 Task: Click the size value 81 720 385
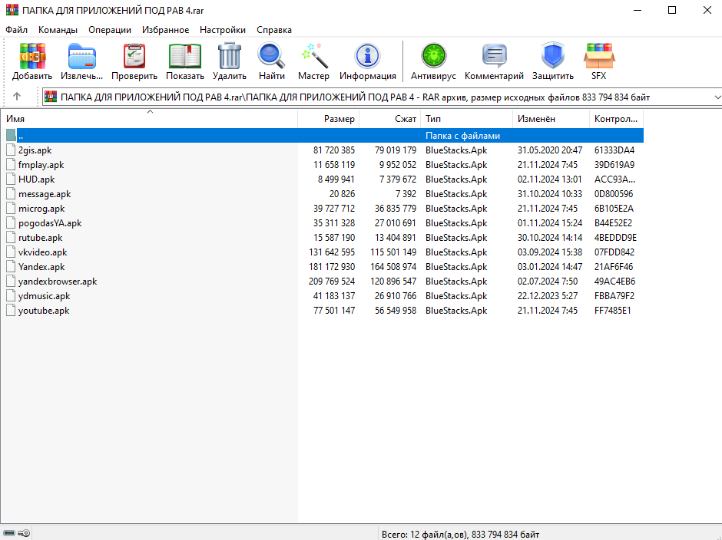point(334,150)
